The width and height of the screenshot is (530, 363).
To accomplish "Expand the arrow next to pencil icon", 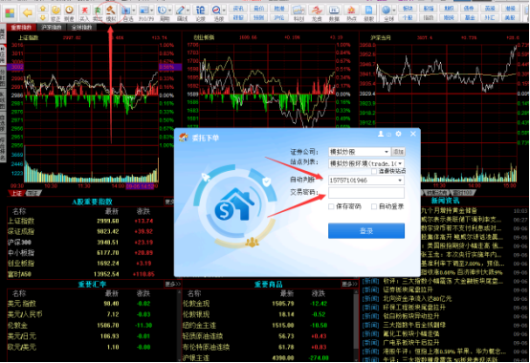I will (x=188, y=11).
